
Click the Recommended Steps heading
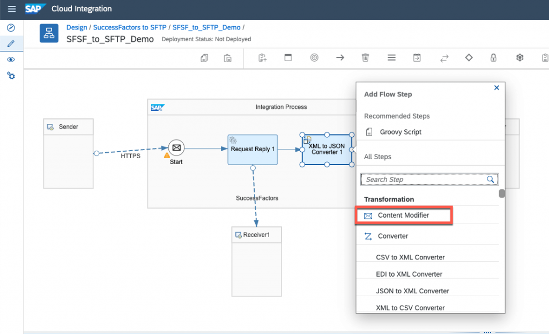pyautogui.click(x=397, y=116)
